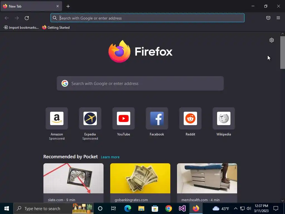
Task: Launch Google Chrome from taskbar
Action: (x=168, y=208)
